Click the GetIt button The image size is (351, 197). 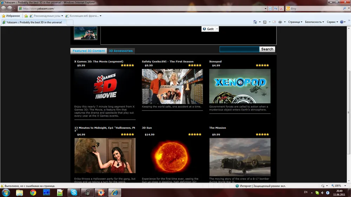tap(210, 29)
